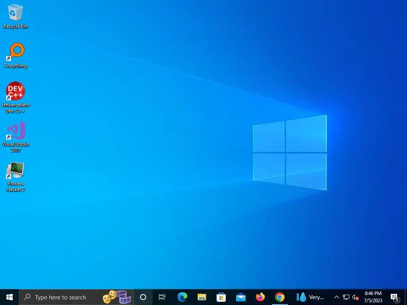Open the Action Center notifications icon

point(394,297)
